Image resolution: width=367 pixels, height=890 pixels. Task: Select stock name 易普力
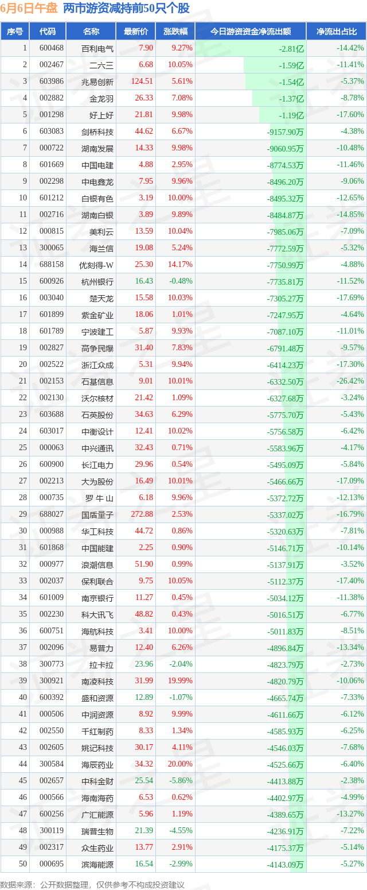(x=101, y=648)
